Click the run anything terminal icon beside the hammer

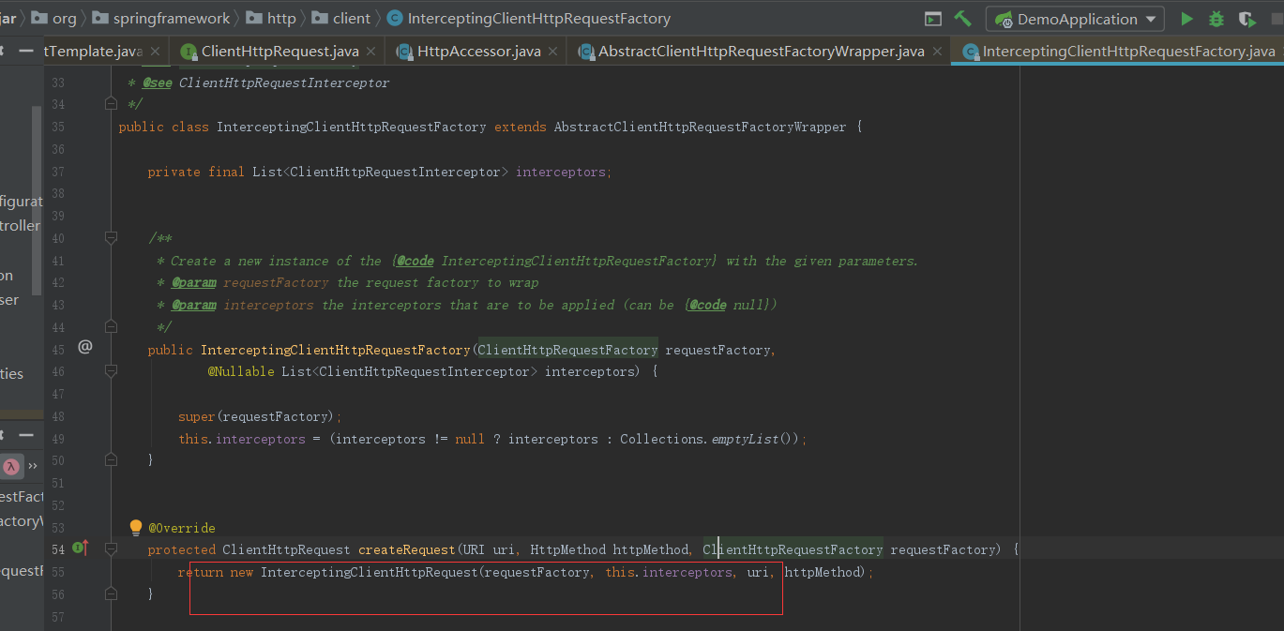tap(933, 19)
